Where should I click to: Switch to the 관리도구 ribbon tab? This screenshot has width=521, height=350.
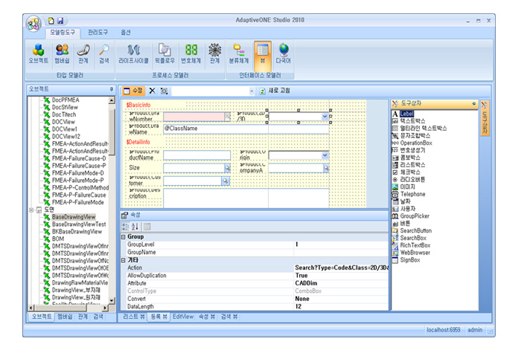[98, 33]
